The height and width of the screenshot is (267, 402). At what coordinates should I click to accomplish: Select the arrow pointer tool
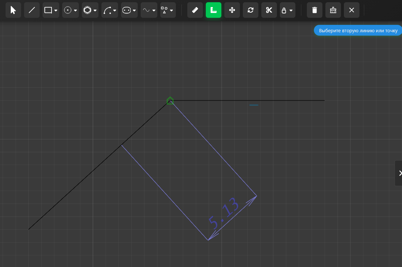click(13, 10)
